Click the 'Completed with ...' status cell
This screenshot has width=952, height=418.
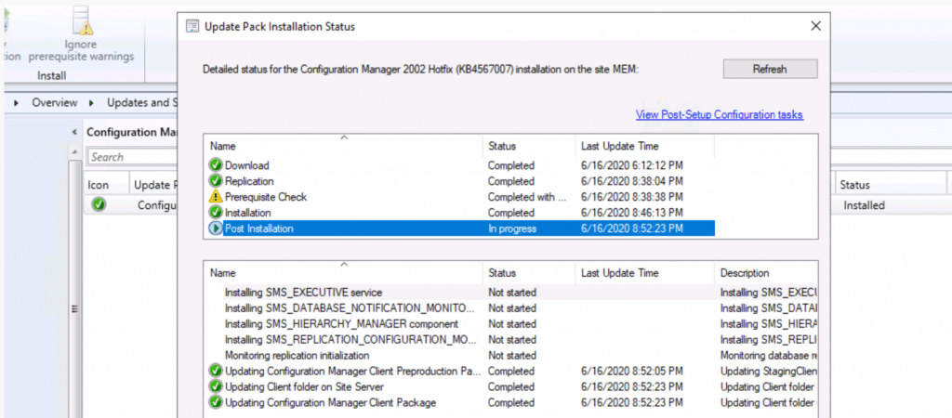coord(527,197)
